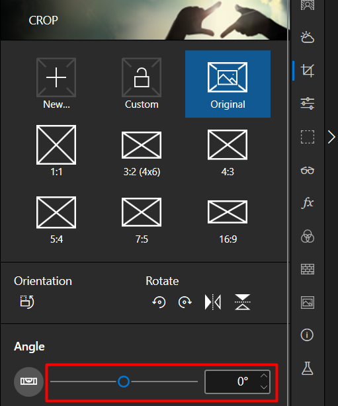The width and height of the screenshot is (338, 406).
Task: Flip image horizontally
Action: click(213, 302)
